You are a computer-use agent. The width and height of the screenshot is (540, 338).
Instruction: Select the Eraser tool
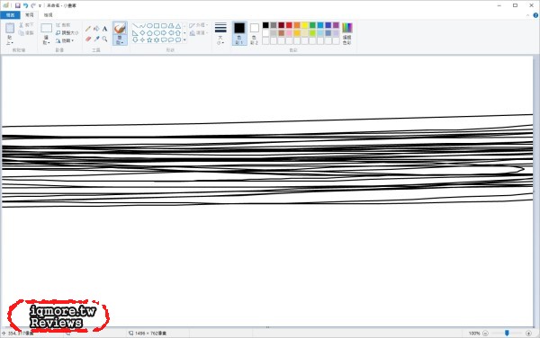88,39
